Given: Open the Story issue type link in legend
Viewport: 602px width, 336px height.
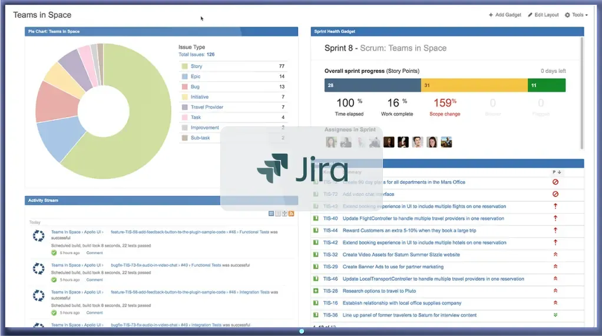Looking at the screenshot, I should (196, 66).
